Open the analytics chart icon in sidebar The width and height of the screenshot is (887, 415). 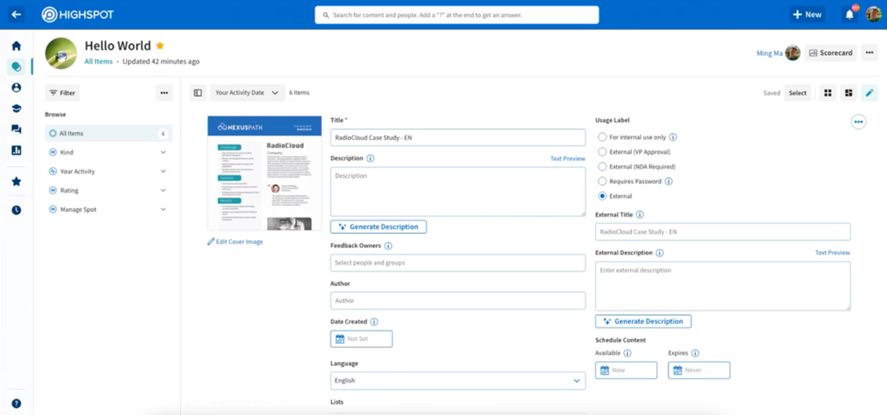[16, 150]
